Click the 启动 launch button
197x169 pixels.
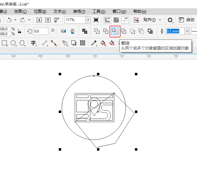tap(187, 20)
